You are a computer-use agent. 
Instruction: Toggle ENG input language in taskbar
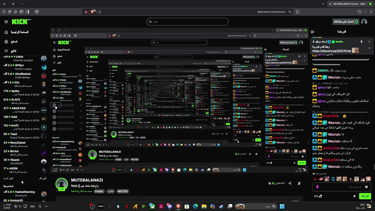(33, 206)
